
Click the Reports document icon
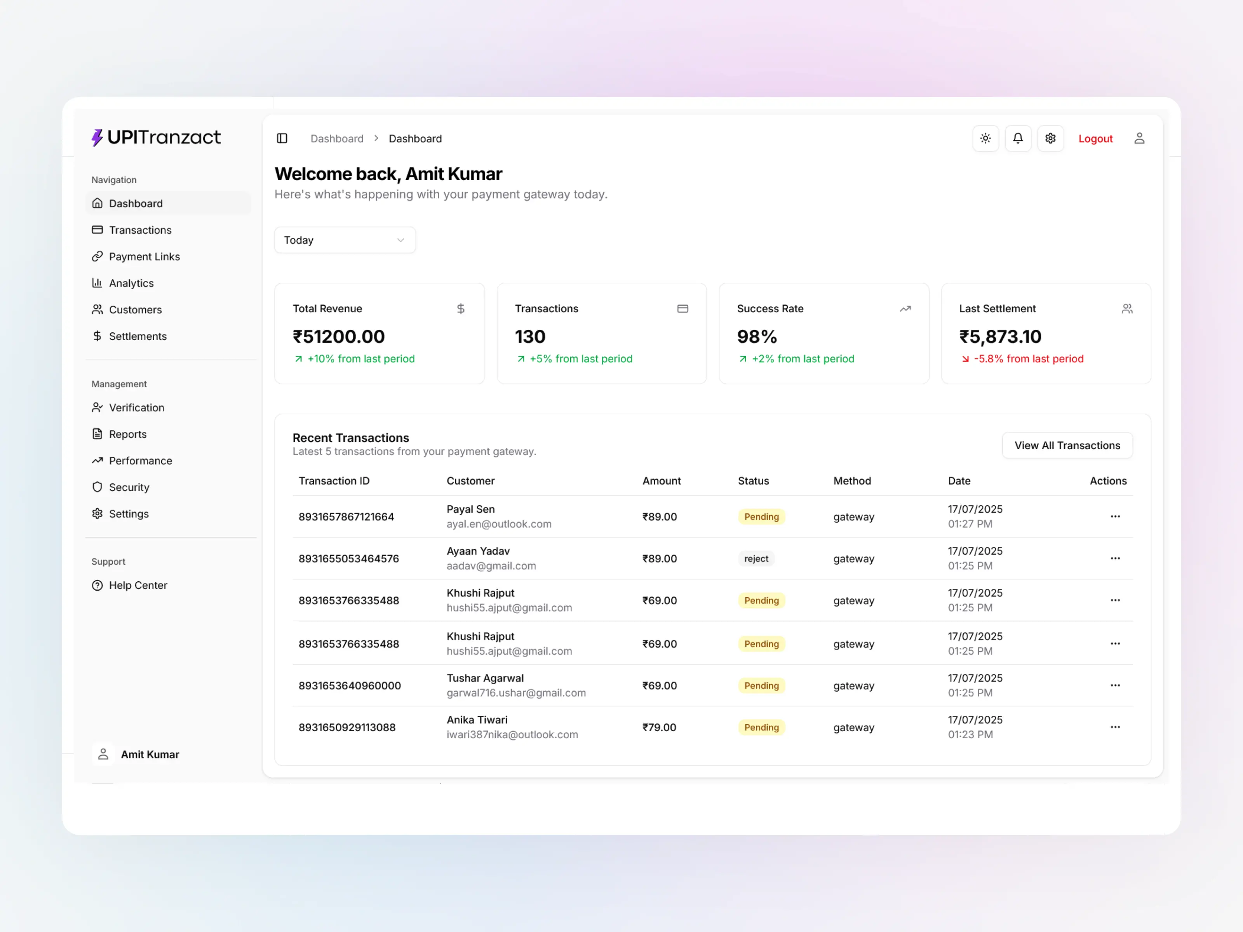98,434
